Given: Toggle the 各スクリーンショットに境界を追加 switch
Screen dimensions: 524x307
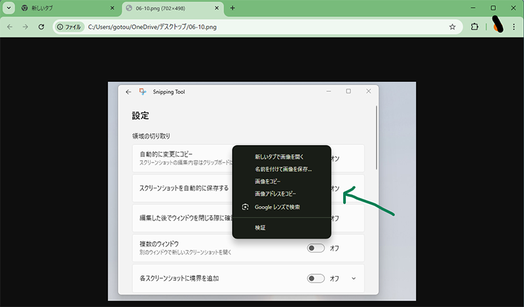Looking at the screenshot, I should (x=316, y=278).
